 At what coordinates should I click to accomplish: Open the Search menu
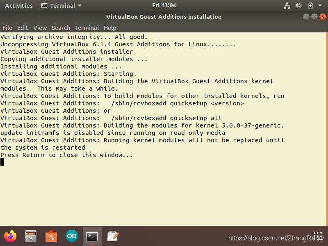(61, 28)
